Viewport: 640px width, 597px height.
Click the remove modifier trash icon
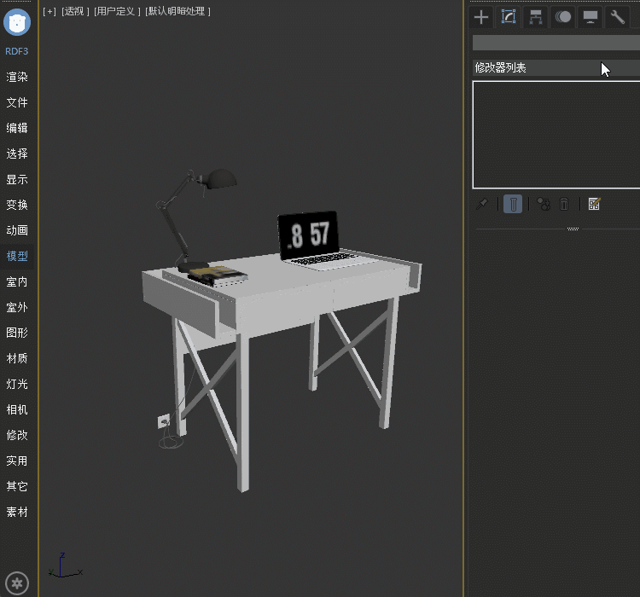(x=564, y=204)
